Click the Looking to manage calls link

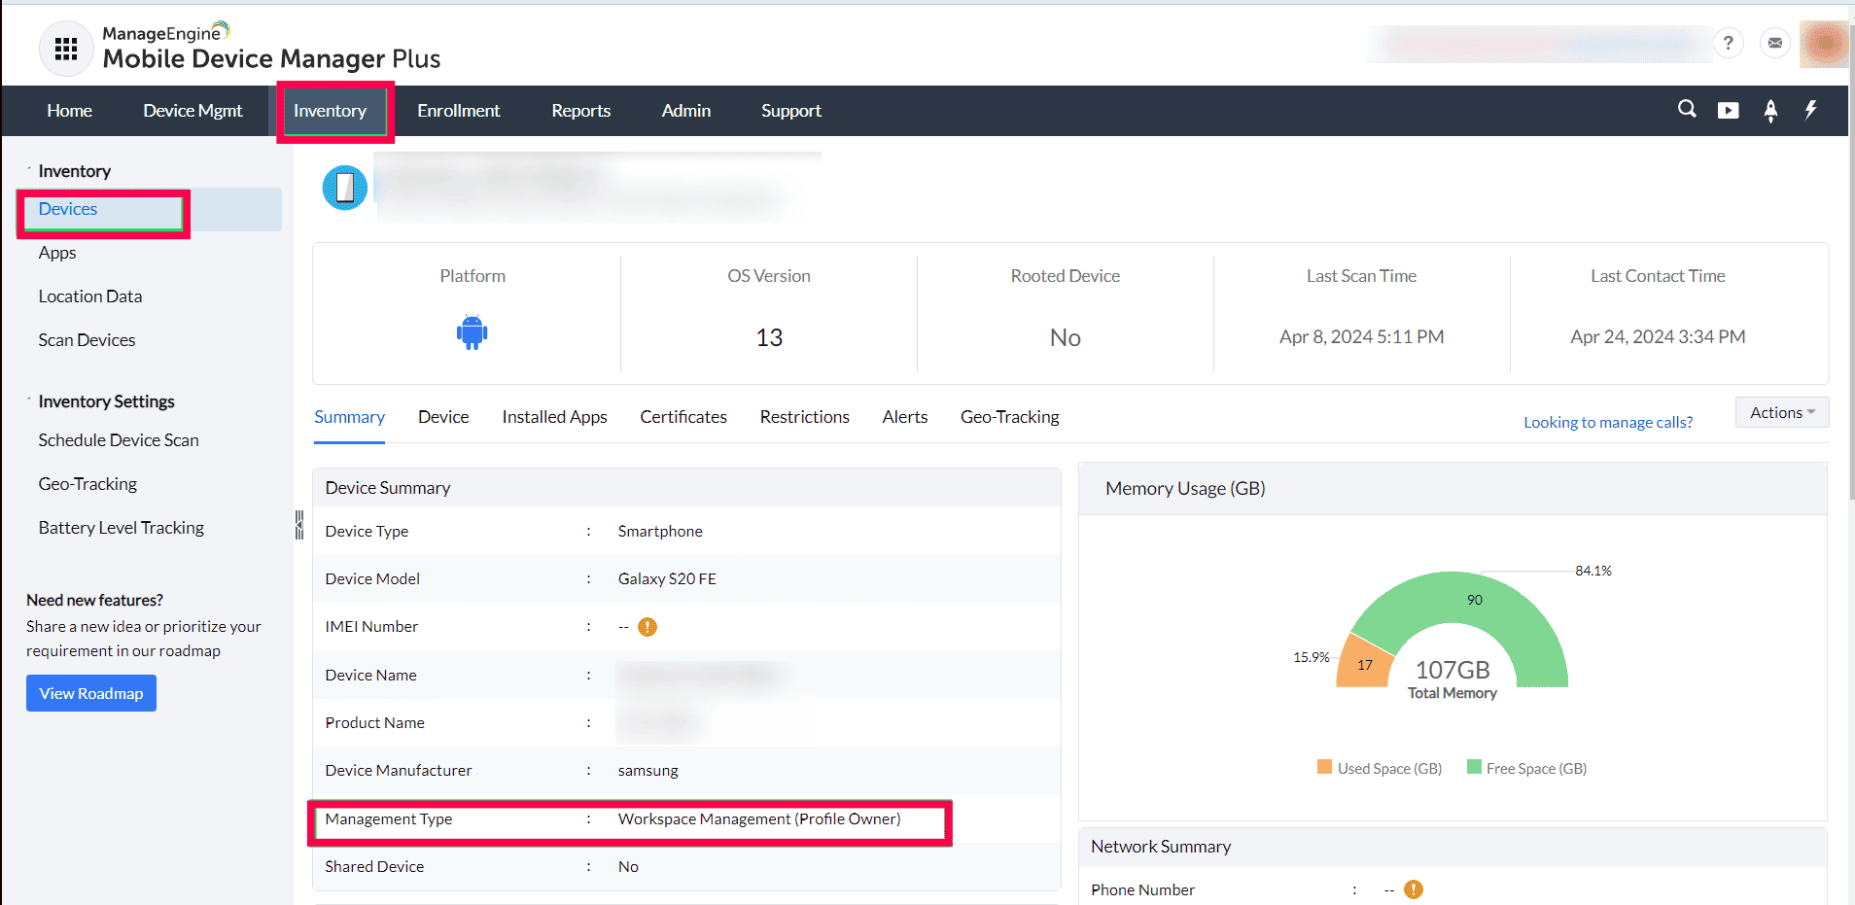click(x=1608, y=422)
